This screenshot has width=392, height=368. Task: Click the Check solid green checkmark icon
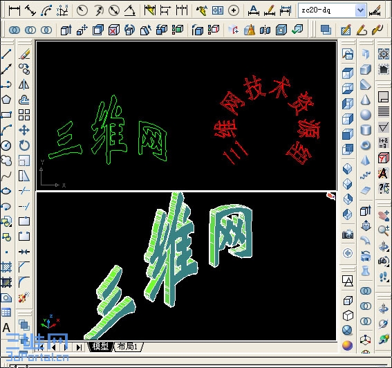pyautogui.click(x=297, y=30)
